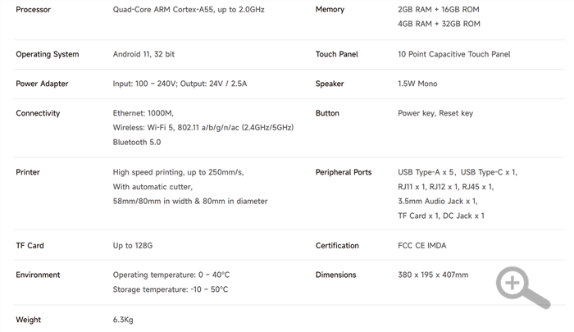Select the Peripheral Ports label

coord(344,172)
